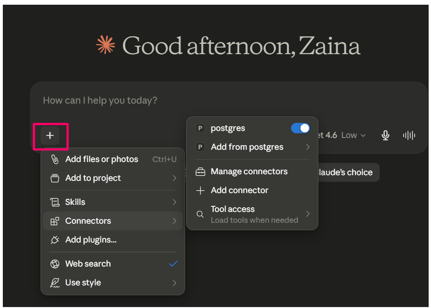The image size is (431, 308).
Task: Open the Add to project submenu
Action: point(113,178)
